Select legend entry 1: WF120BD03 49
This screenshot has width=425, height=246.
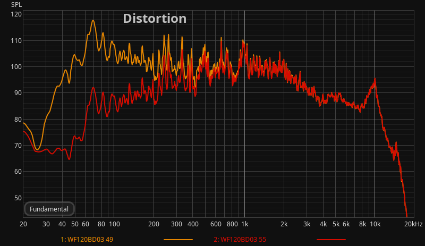[87, 240]
